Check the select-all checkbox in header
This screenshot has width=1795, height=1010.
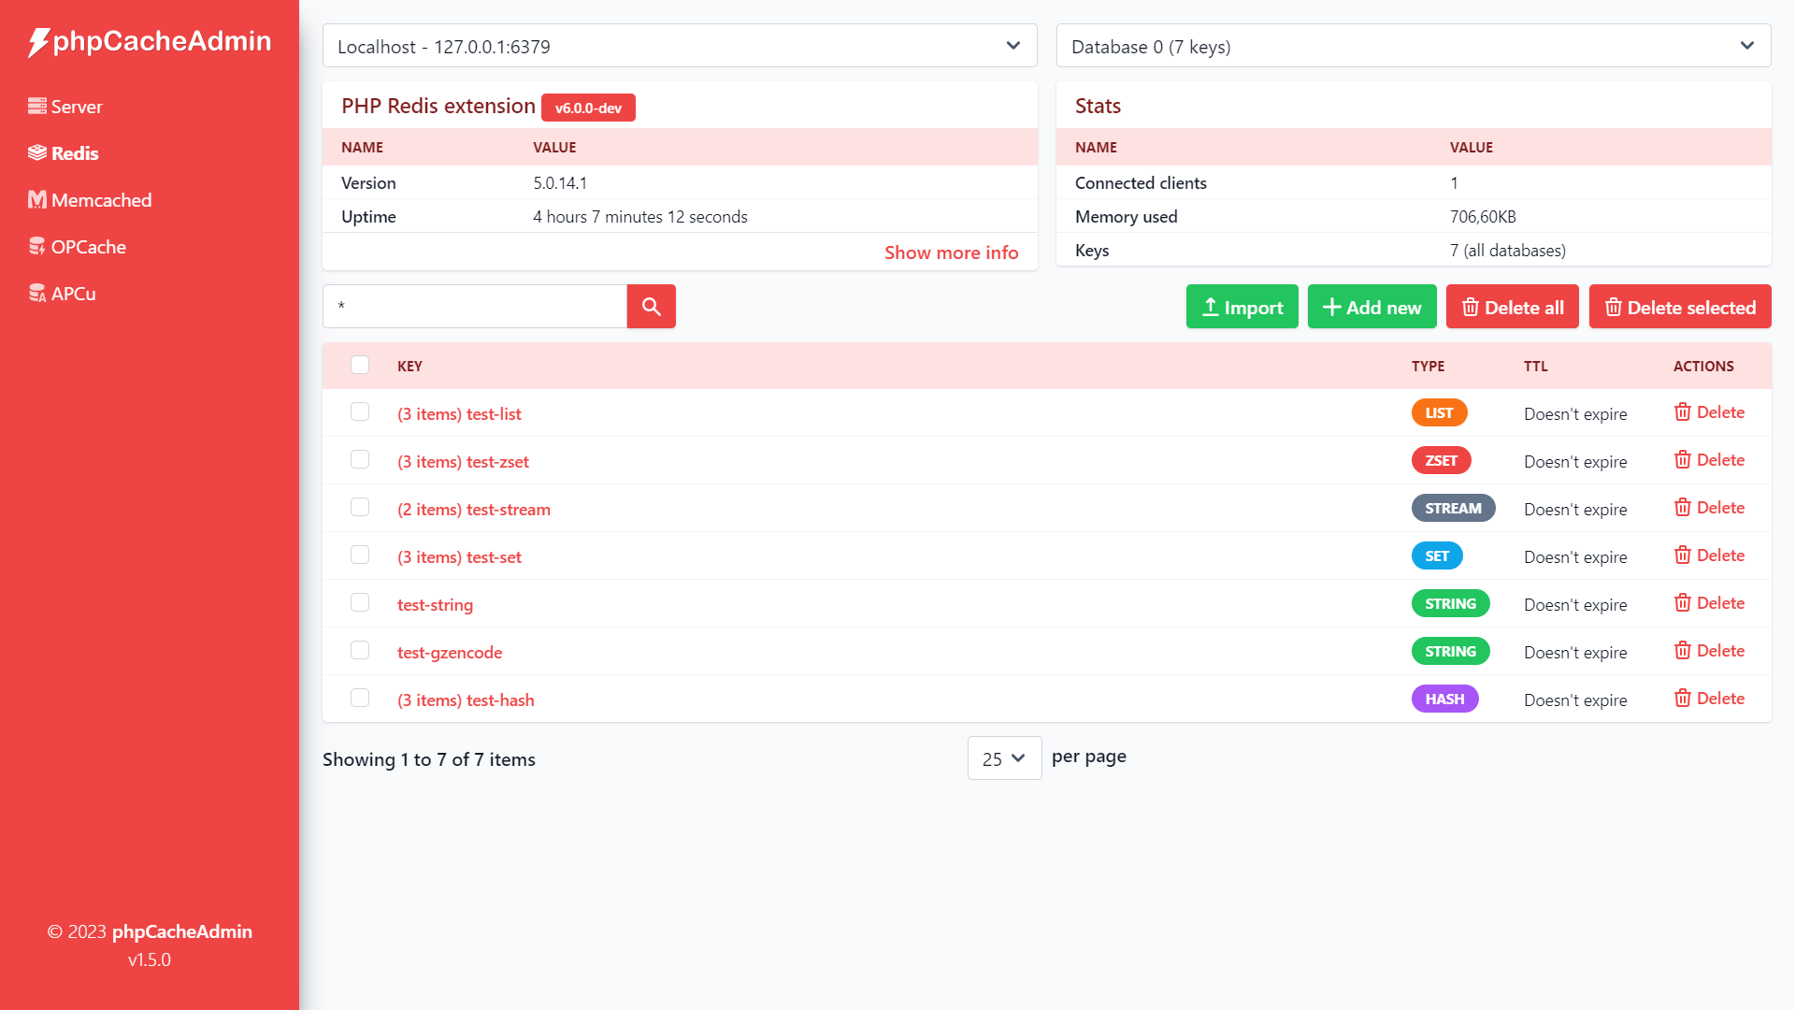[x=360, y=365]
